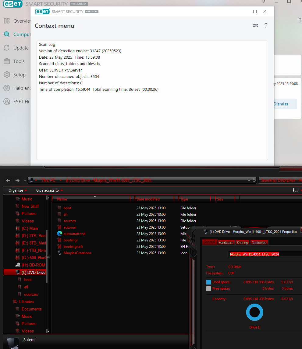Click the blue Used space color swatch
The image size is (302, 349).
click(x=208, y=282)
